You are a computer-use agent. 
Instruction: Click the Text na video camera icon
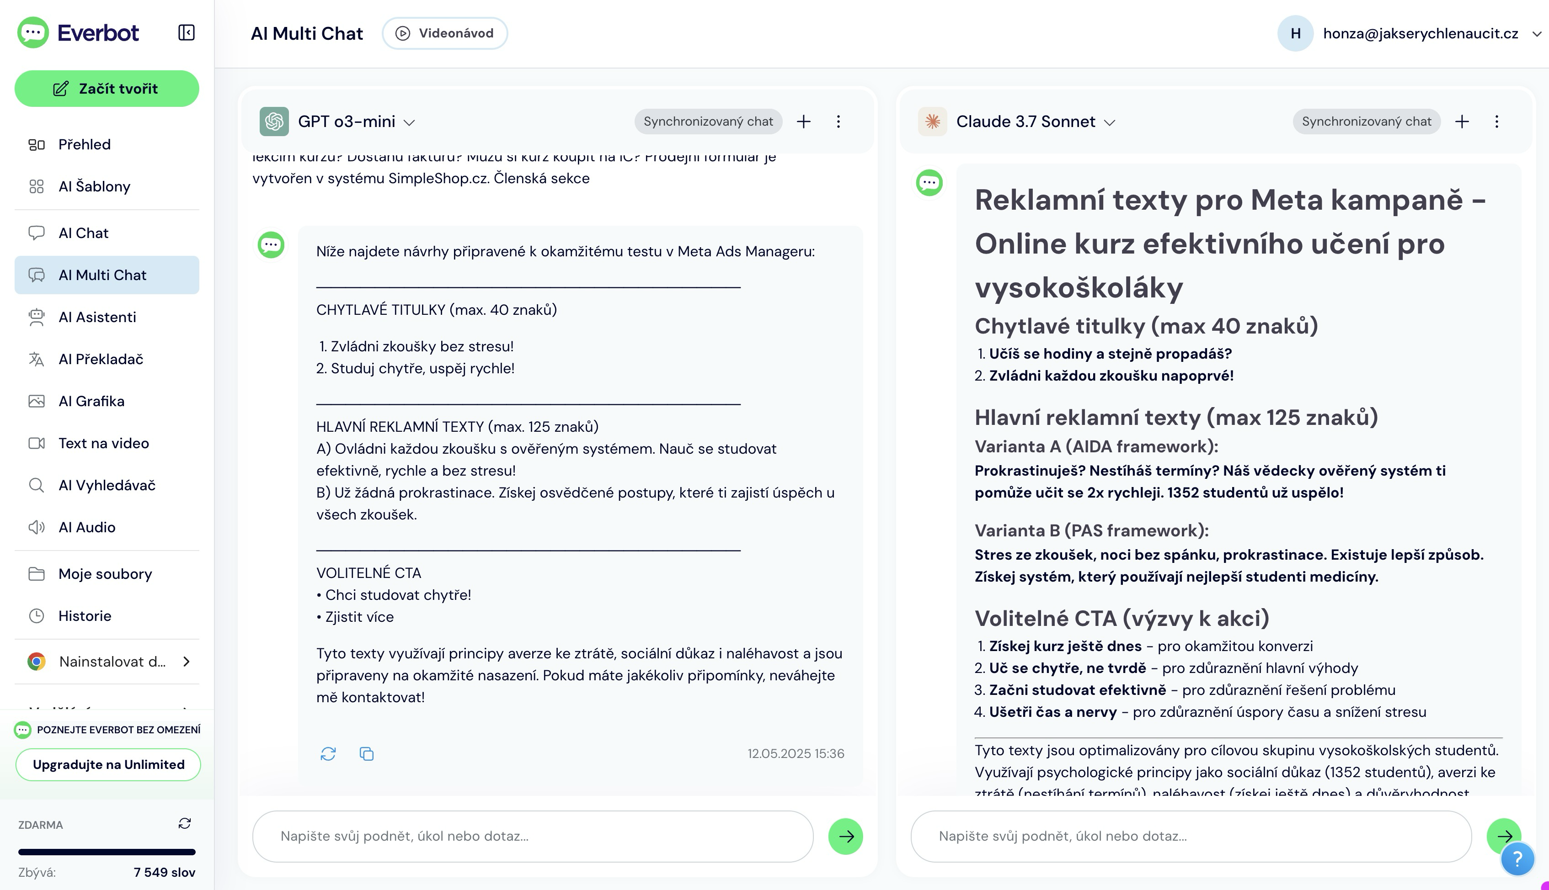tap(37, 443)
